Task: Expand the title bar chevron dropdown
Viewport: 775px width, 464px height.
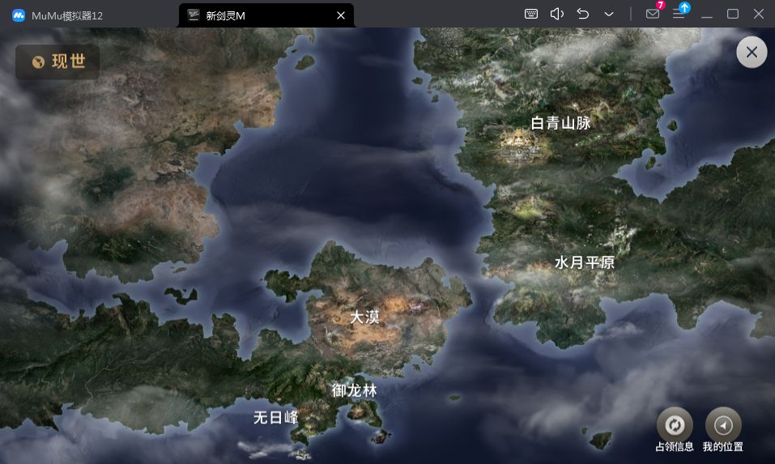Action: click(608, 14)
